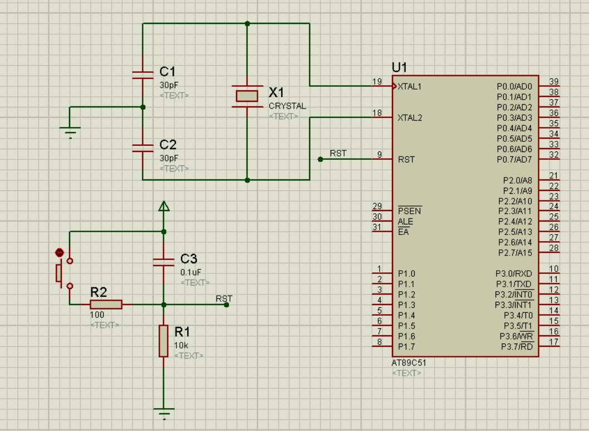Click the R2 100 value text
Screen dimensions: 589x431
click(97, 315)
